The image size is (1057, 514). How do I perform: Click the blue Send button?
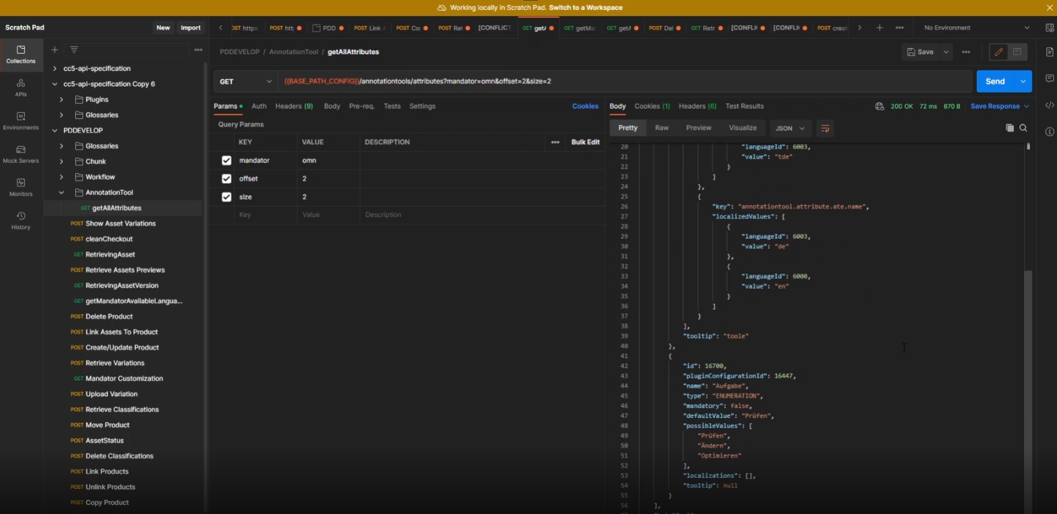995,81
